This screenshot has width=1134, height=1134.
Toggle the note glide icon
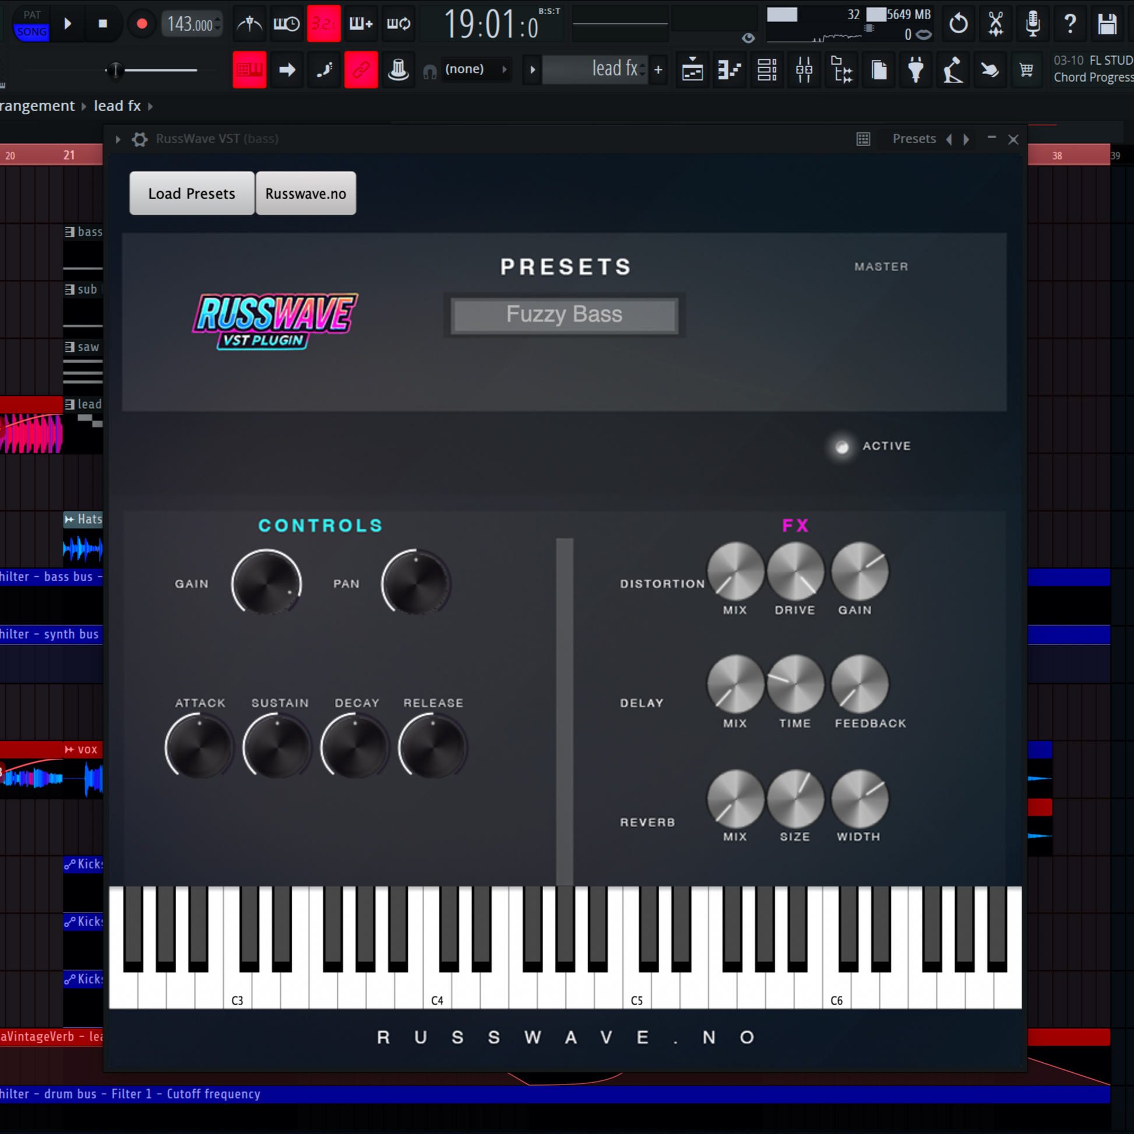pos(323,70)
